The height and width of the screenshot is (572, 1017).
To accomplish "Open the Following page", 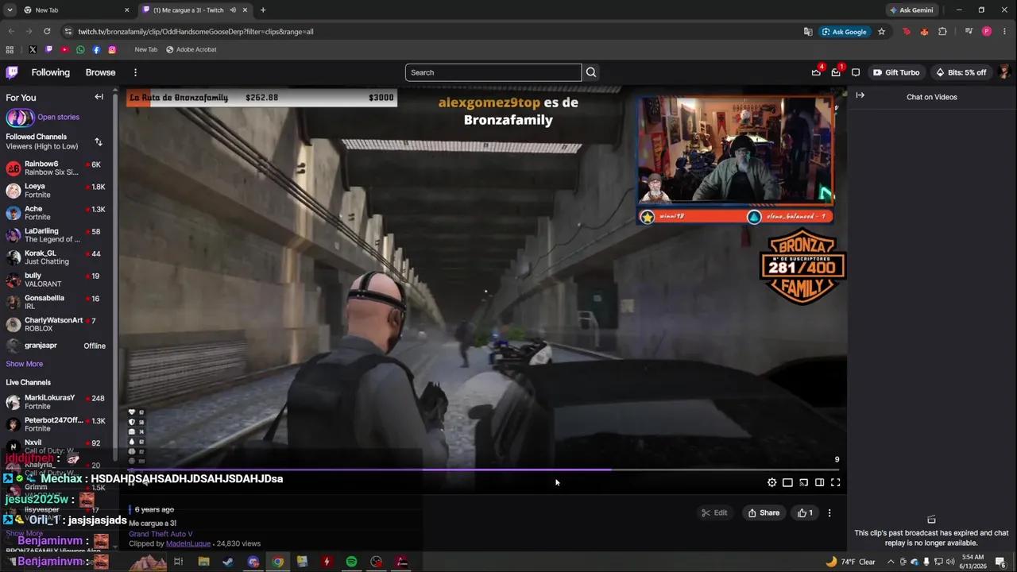I will coord(51,72).
